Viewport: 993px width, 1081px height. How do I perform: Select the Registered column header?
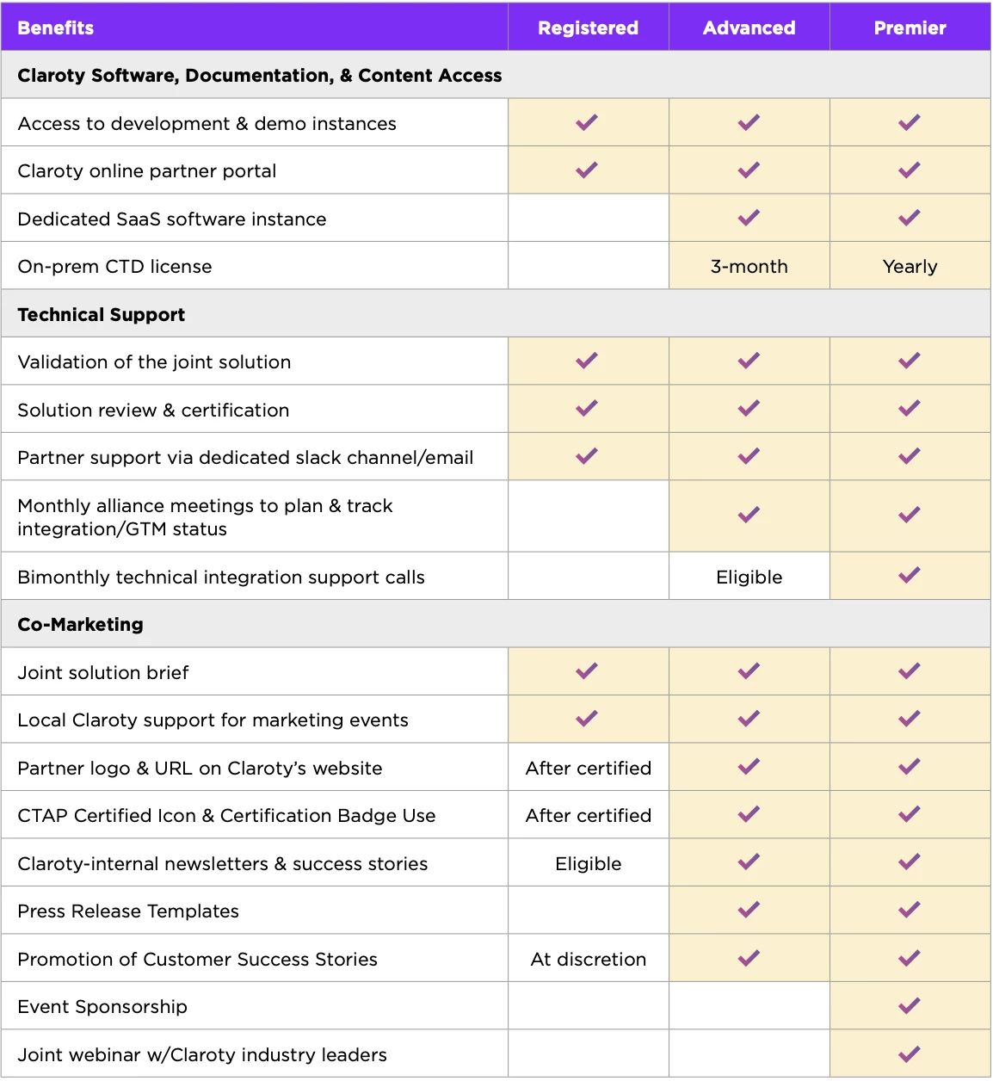click(x=588, y=28)
